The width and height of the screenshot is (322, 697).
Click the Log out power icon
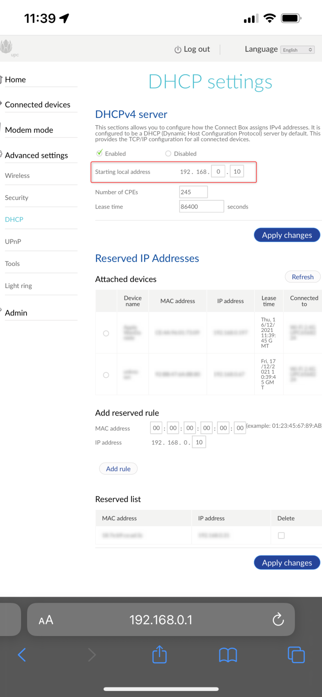[x=178, y=50]
